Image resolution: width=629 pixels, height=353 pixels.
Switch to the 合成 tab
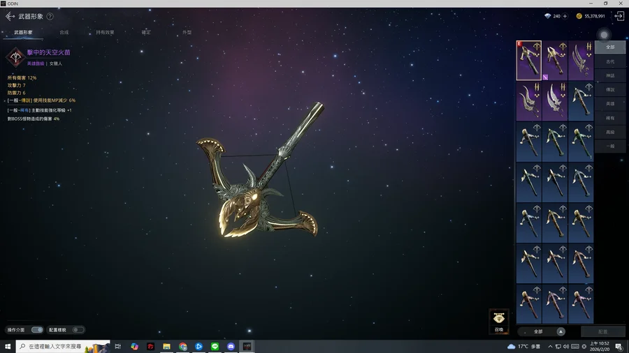click(x=64, y=32)
